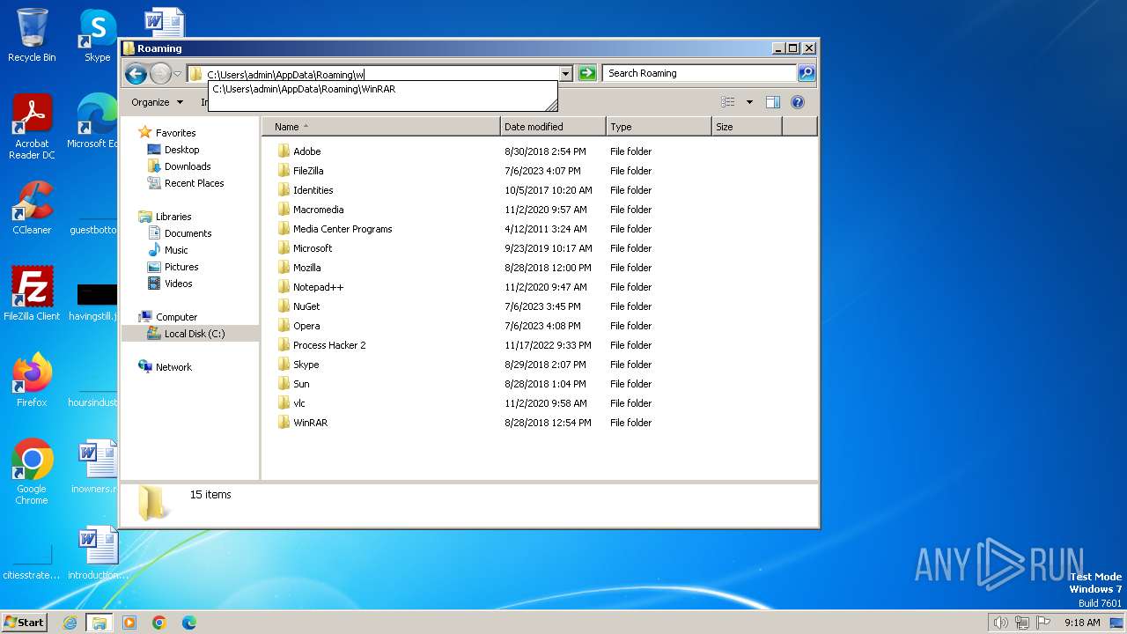This screenshot has height=634, width=1127.
Task: Click the blue Help question mark icon
Action: tap(798, 102)
